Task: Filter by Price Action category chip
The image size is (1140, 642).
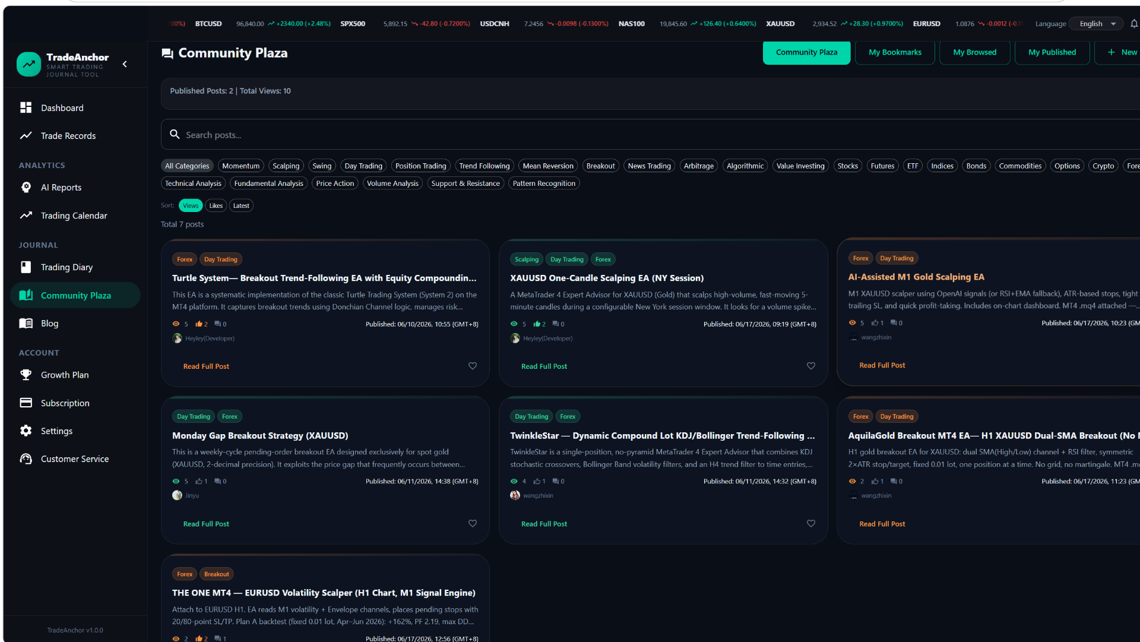Action: coord(335,184)
